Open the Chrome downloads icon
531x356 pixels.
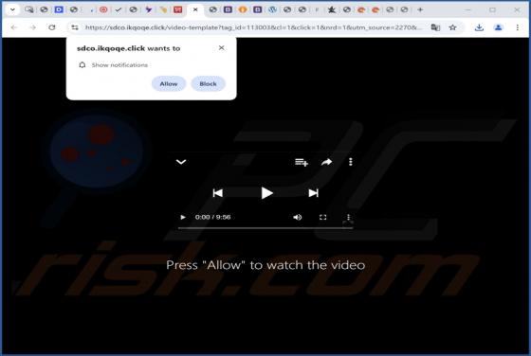click(479, 27)
